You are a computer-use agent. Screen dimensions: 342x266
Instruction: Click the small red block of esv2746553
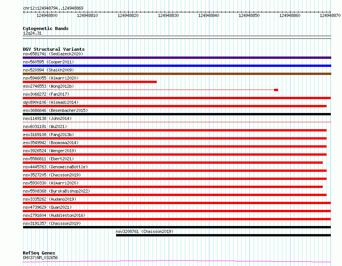tap(276, 90)
